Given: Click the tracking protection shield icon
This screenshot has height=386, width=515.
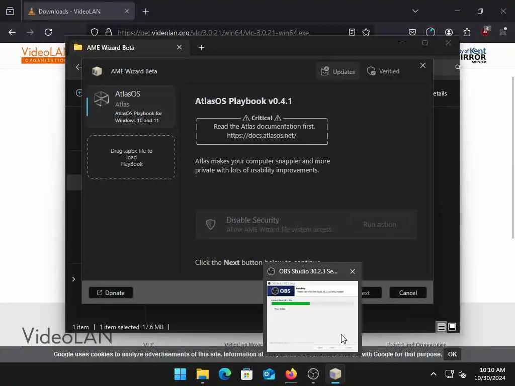Looking at the screenshot, I should pyautogui.click(x=95, y=32).
